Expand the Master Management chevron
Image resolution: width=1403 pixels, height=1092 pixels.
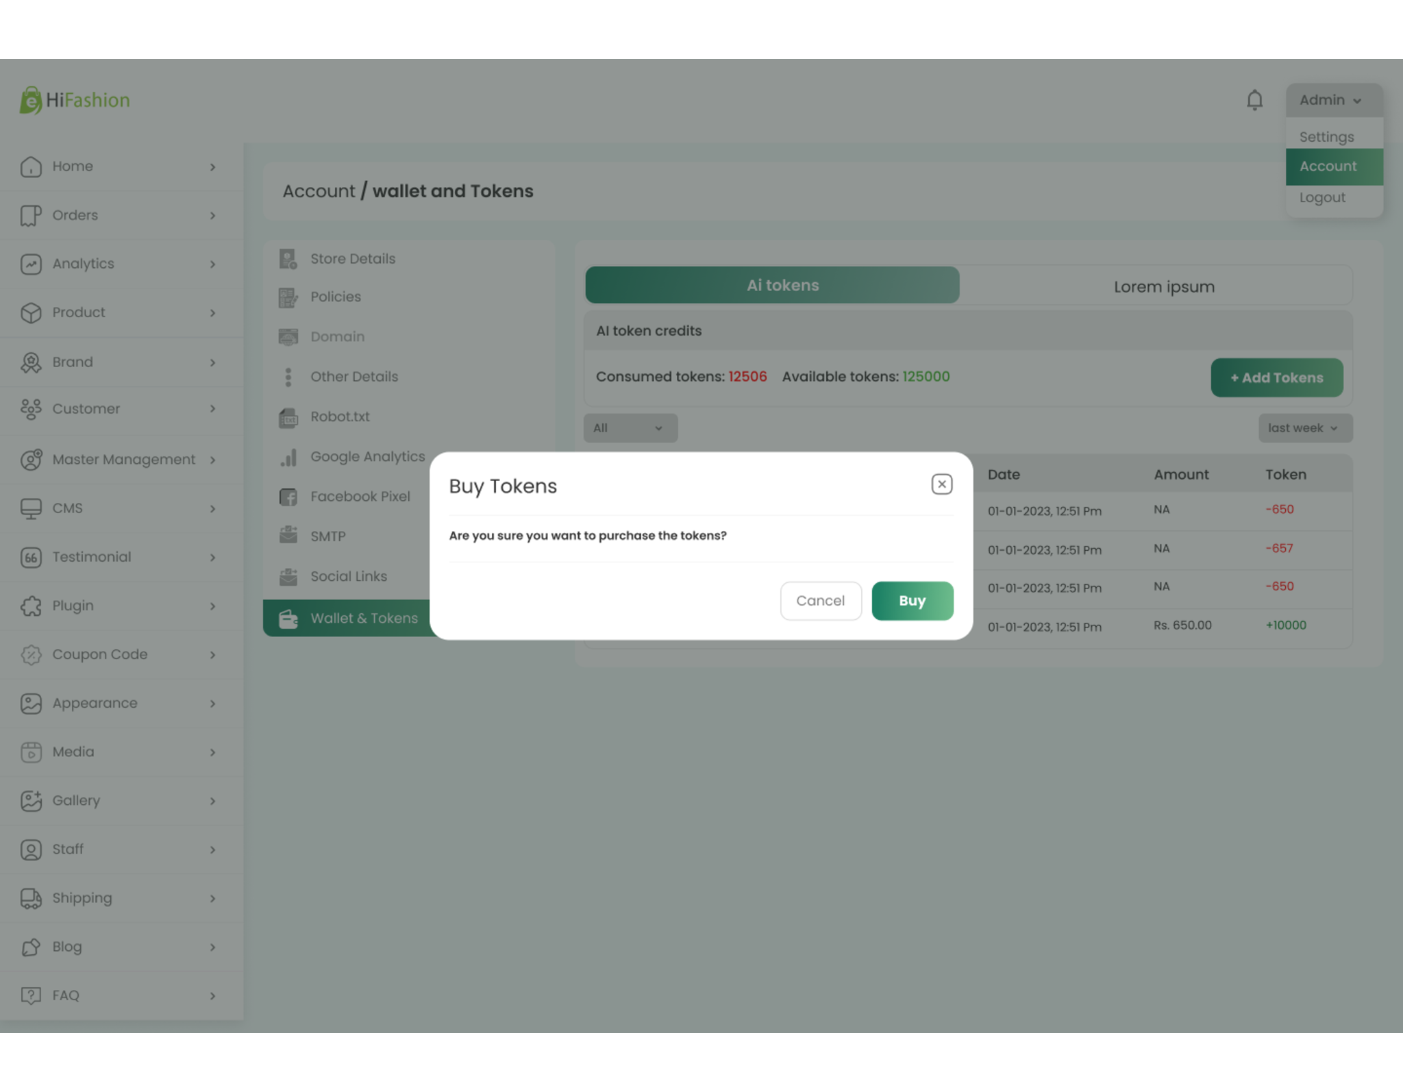[x=213, y=460]
